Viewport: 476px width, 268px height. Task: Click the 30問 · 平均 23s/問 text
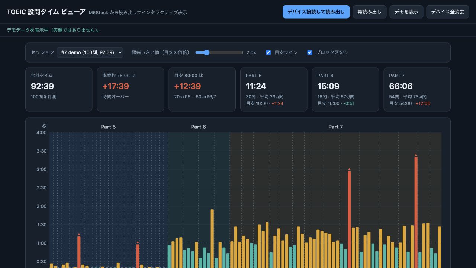coord(264,96)
